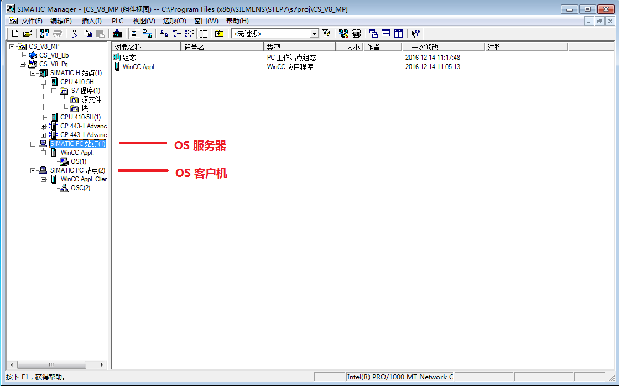This screenshot has width=619, height=386.
Task: Click the tree pane horizontal scrollbar thumb
Action: pos(51,364)
